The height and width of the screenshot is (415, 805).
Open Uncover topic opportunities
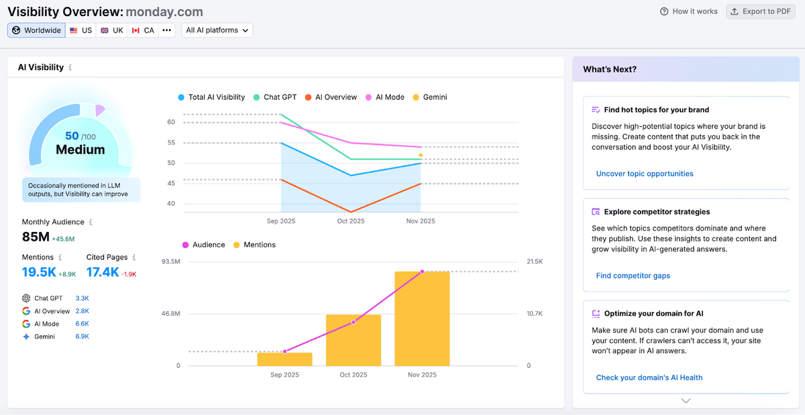pos(644,174)
